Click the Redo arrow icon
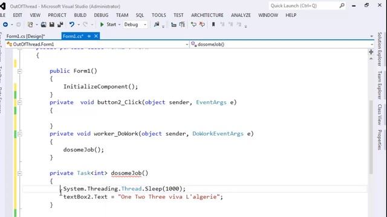Image resolution: width=387 pixels, height=217 pixels. tap(85, 24)
